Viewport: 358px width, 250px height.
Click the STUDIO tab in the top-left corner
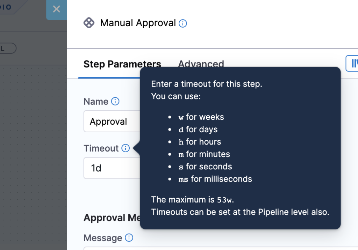(x=5, y=6)
